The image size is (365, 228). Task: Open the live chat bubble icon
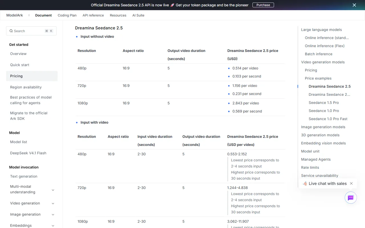point(351,198)
